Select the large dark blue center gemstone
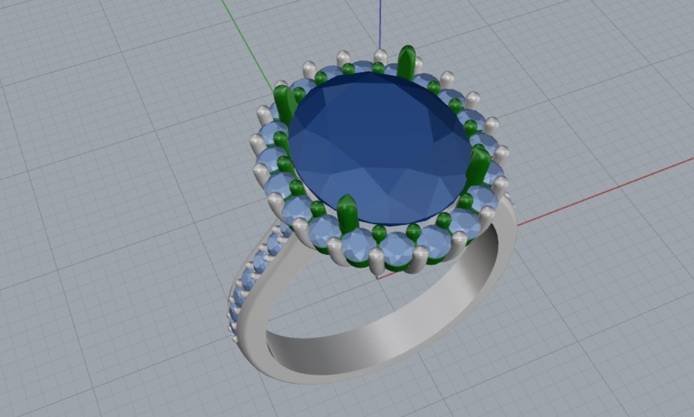 pyautogui.click(x=378, y=148)
